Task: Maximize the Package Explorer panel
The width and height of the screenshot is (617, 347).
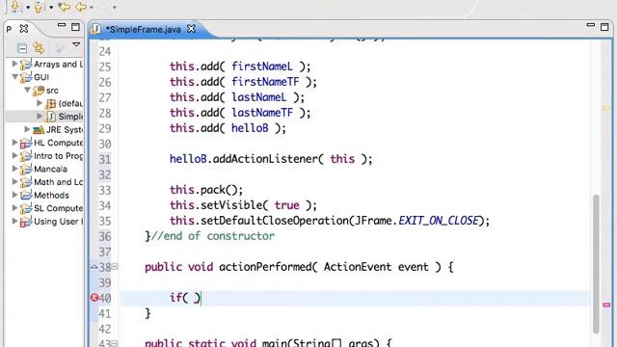Action: coord(75,27)
